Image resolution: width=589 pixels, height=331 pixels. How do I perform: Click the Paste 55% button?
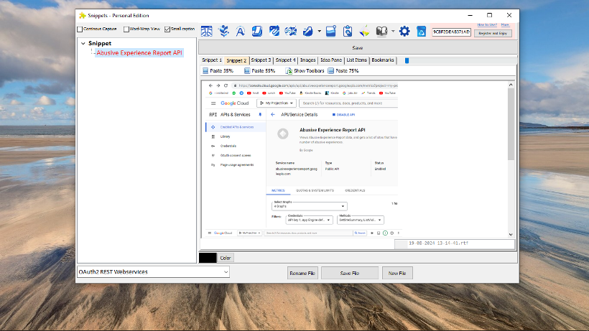[x=259, y=70]
